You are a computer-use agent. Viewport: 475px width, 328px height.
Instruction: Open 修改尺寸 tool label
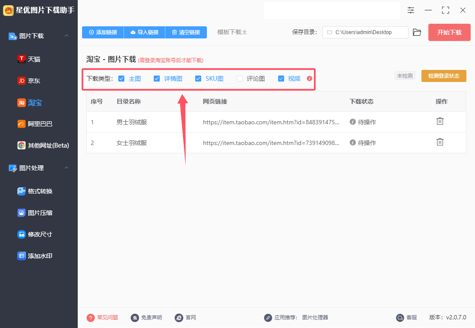click(x=40, y=234)
